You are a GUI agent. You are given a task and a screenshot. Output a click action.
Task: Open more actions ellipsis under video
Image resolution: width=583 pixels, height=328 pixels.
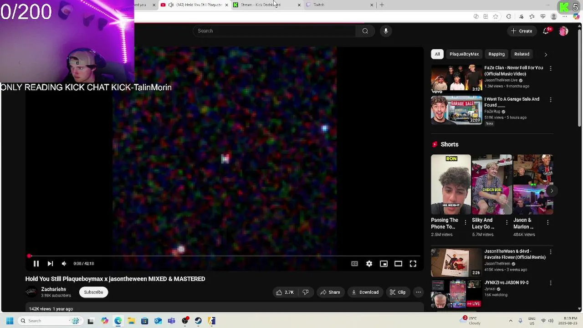click(x=418, y=292)
